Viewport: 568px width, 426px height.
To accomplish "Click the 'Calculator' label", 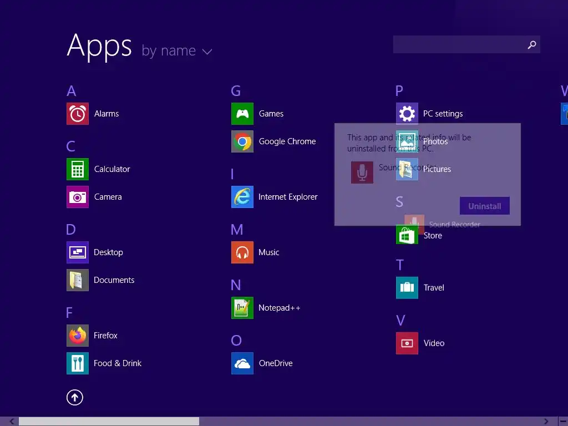I will [112, 169].
